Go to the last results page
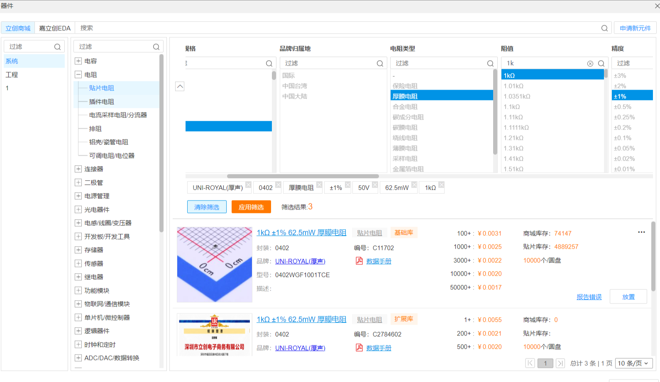Image resolution: width=660 pixels, height=382 pixels. 560,363
